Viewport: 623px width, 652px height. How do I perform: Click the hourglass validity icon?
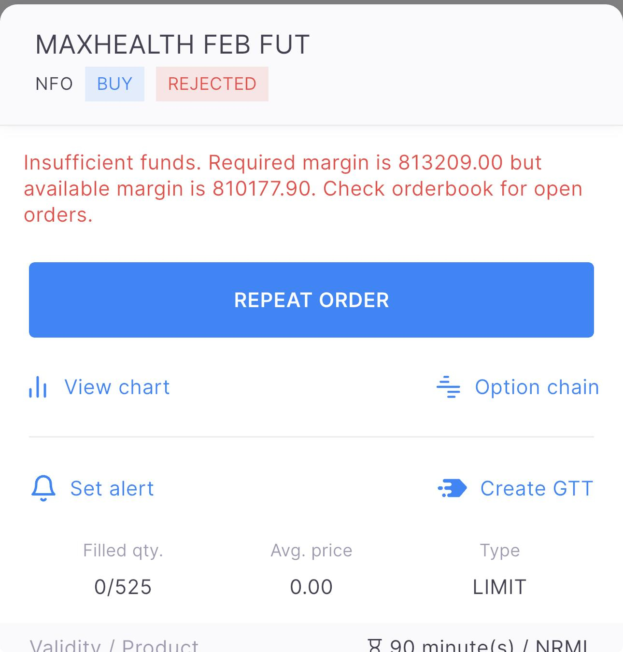tap(375, 646)
